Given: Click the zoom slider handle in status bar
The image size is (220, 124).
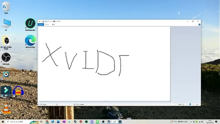Looking at the screenshot, I should tap(190, 104).
